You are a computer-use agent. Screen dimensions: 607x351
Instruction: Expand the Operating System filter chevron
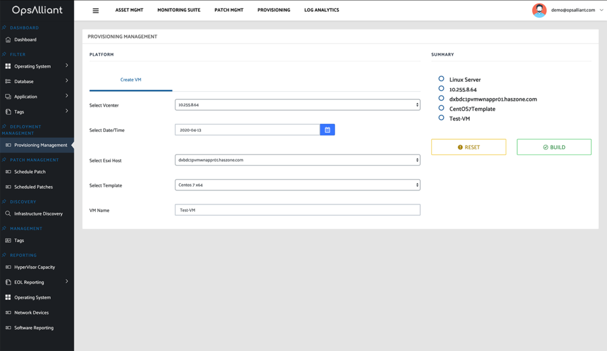(67, 66)
